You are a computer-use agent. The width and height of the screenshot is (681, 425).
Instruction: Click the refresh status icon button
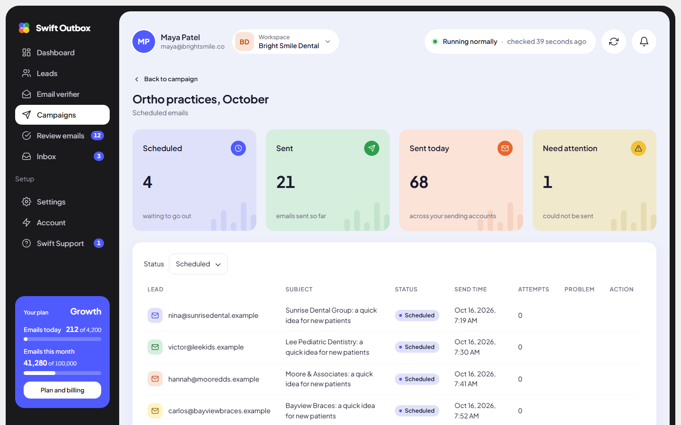(614, 42)
